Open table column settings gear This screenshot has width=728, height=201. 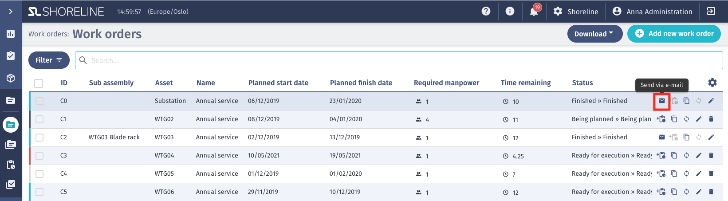712,83
